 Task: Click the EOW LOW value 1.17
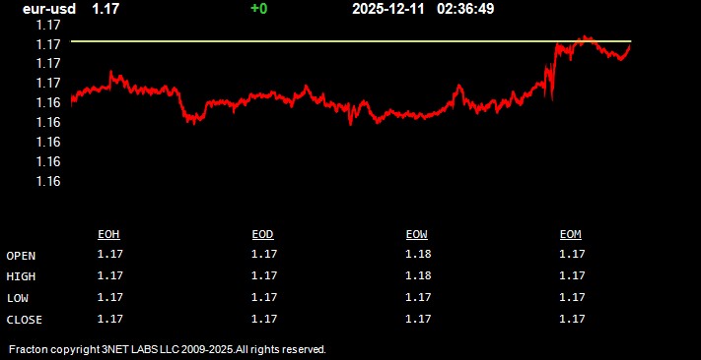click(x=418, y=297)
